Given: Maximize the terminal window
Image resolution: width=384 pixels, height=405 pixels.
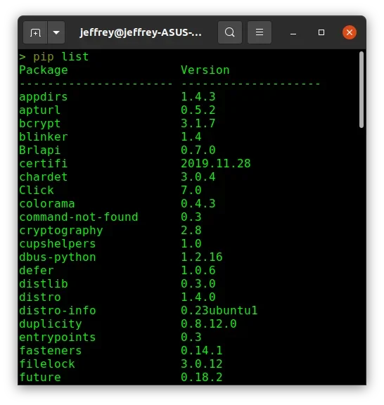Looking at the screenshot, I should pyautogui.click(x=321, y=32).
